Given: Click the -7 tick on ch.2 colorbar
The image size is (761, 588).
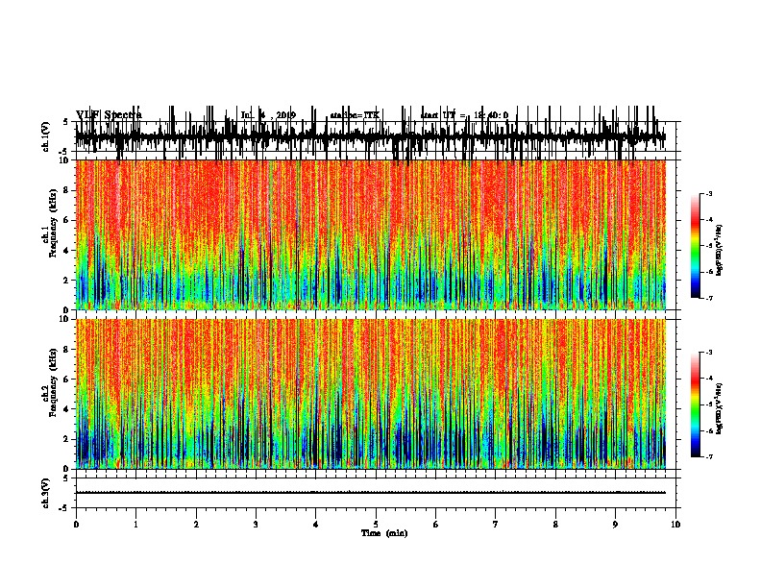Looking at the screenshot, I should [708, 456].
